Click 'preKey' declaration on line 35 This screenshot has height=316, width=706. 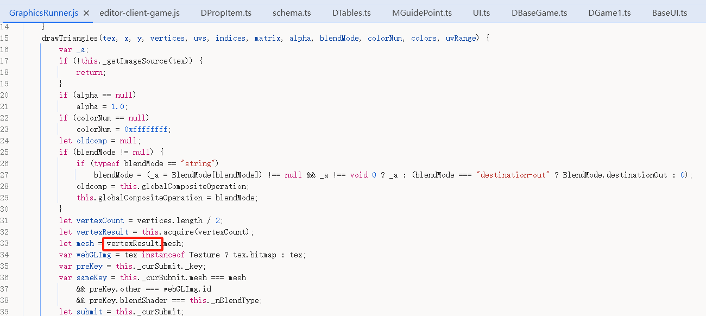(x=90, y=266)
